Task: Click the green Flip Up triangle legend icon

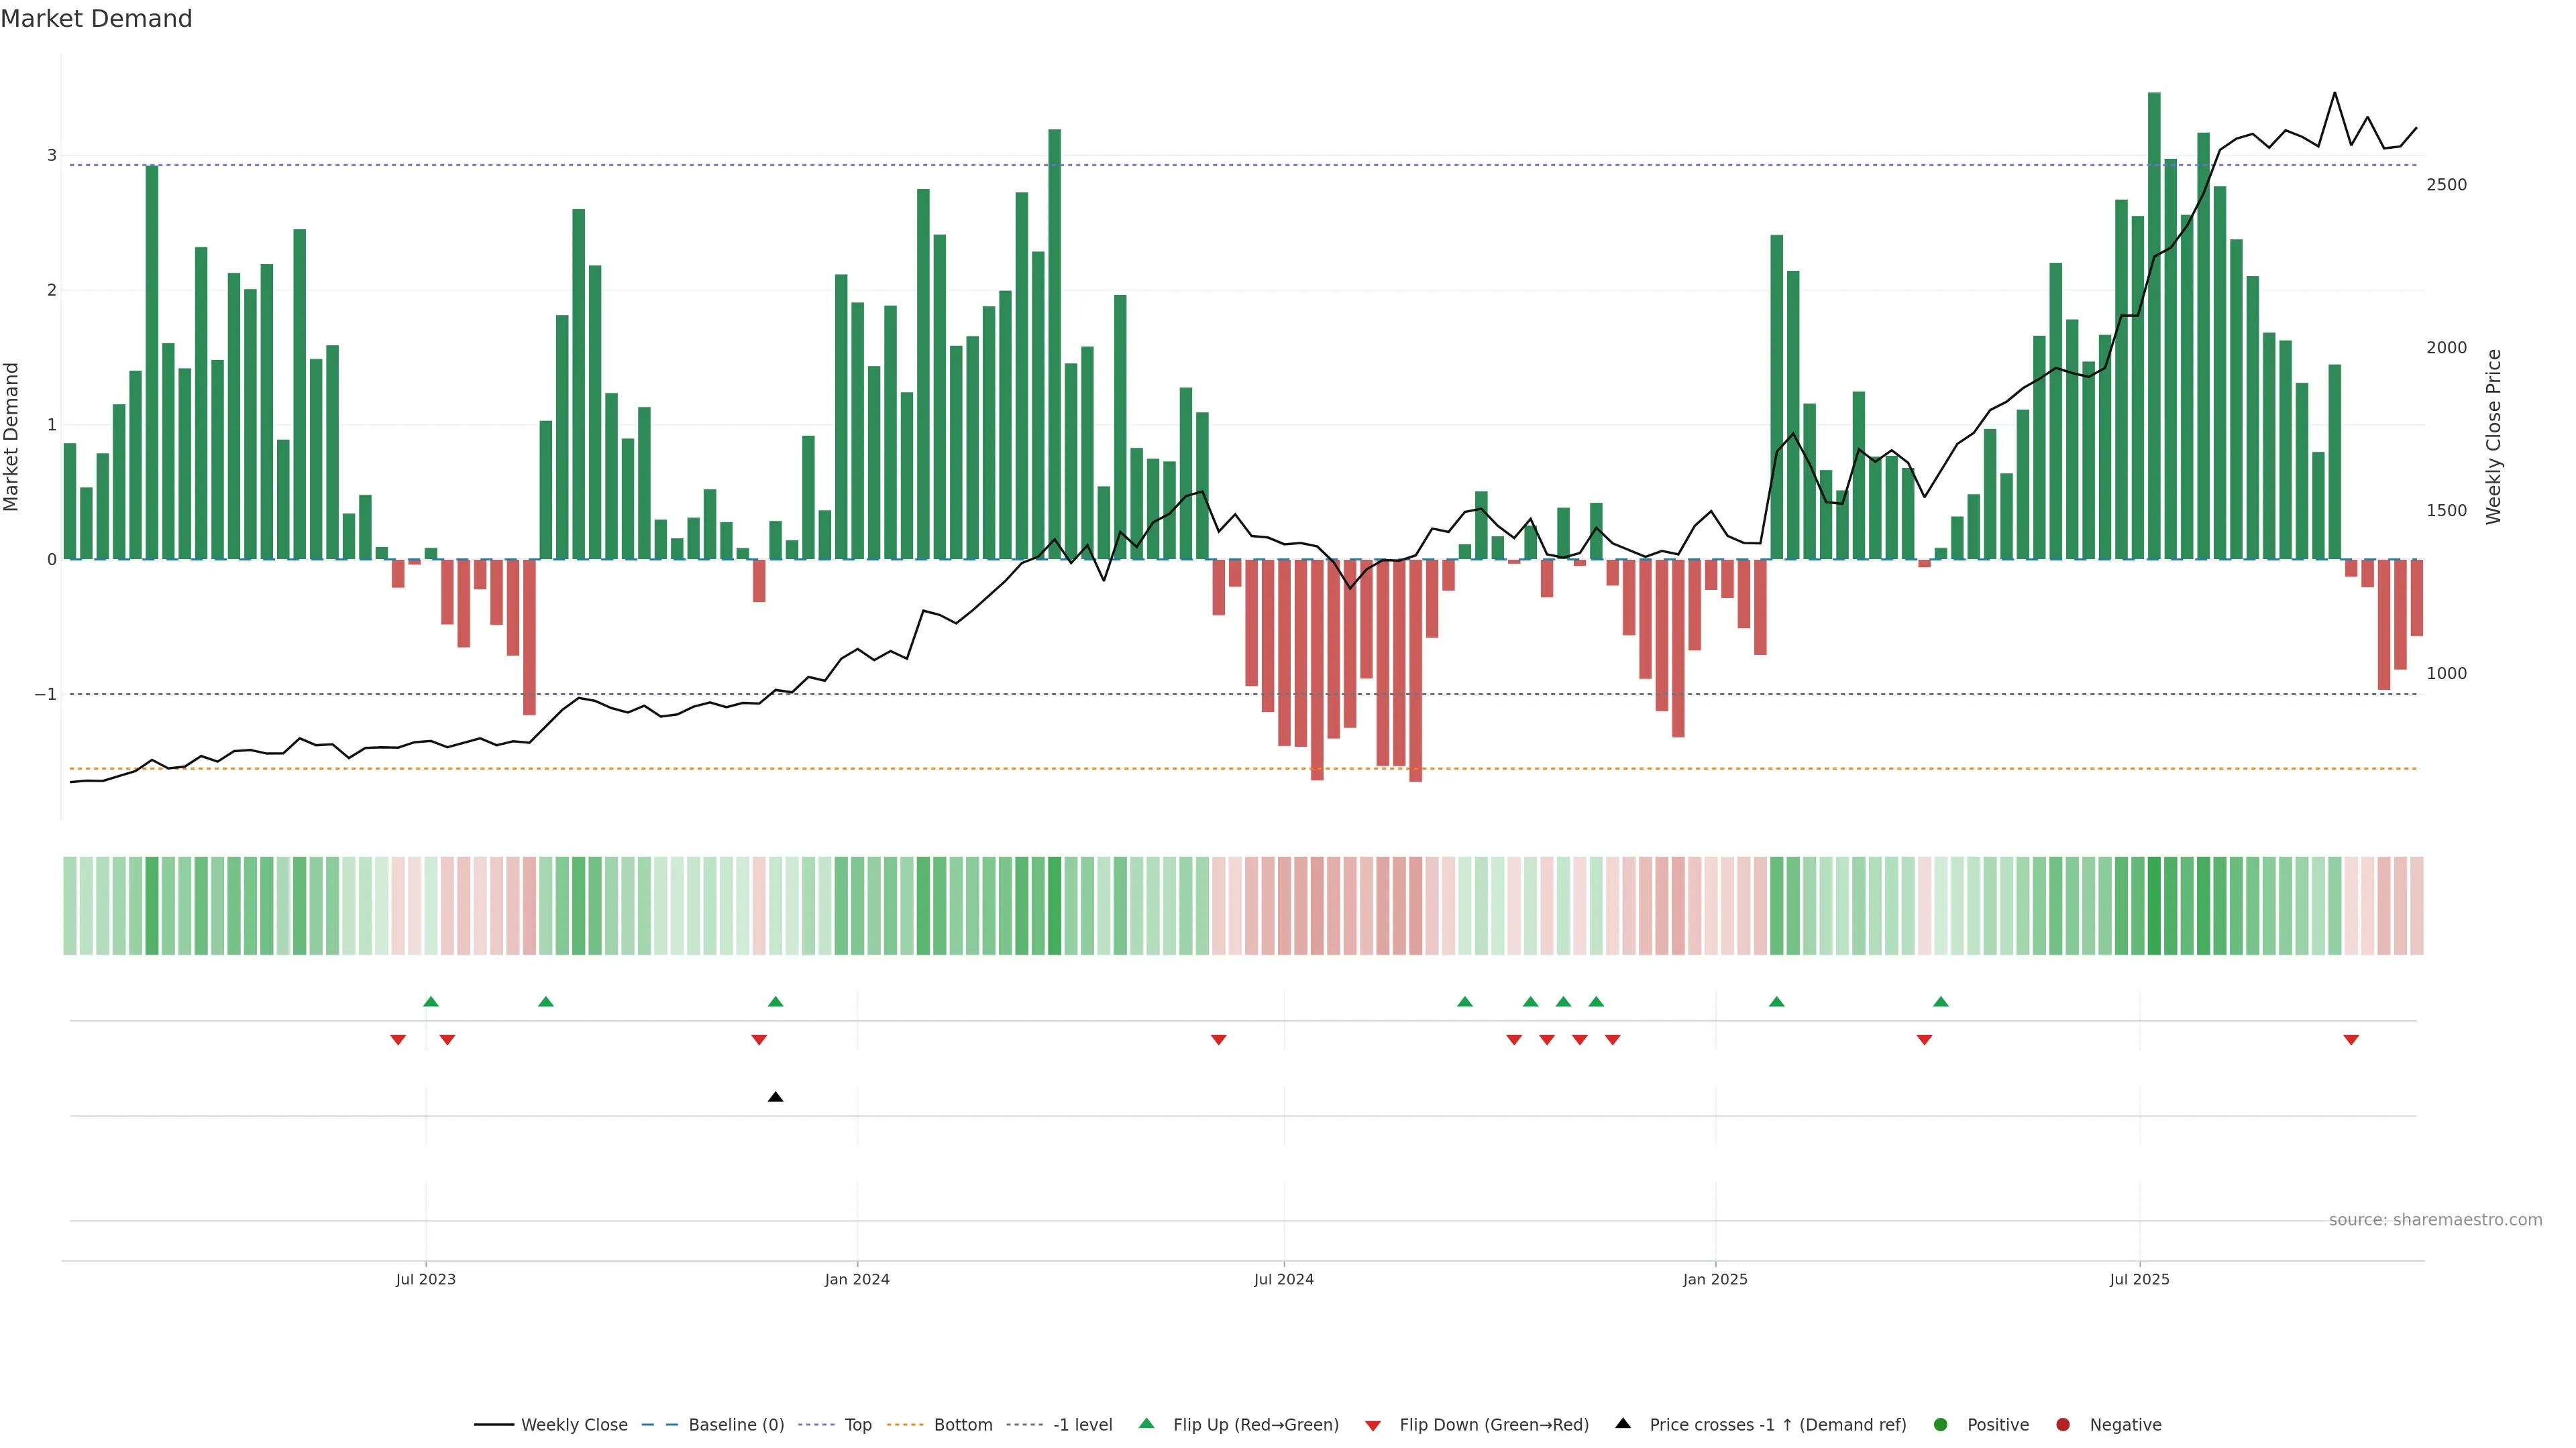Action: point(1146,1423)
